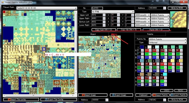Open the Palette No. 4000=4 Palette dropdown
The width and height of the screenshot is (189, 103).
tap(168, 39)
